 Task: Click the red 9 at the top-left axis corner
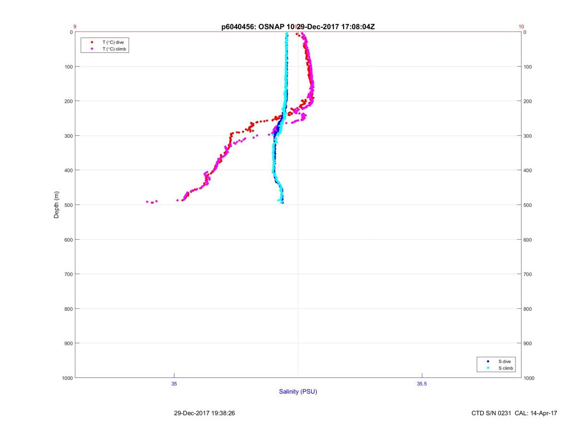point(75,27)
